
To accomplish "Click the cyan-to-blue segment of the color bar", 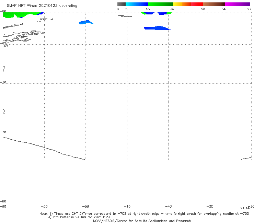I will [137, 4].
